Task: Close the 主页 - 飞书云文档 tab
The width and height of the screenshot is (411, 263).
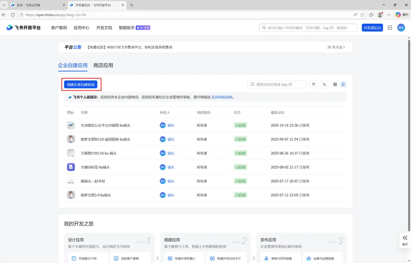Action: (x=64, y=5)
